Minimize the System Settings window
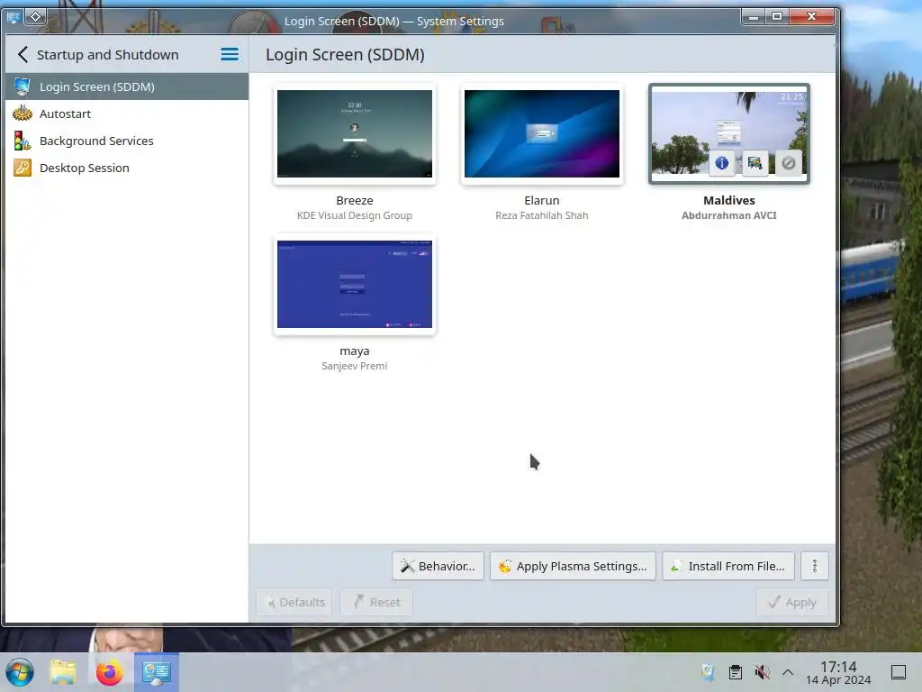This screenshot has width=922, height=692. [x=754, y=16]
